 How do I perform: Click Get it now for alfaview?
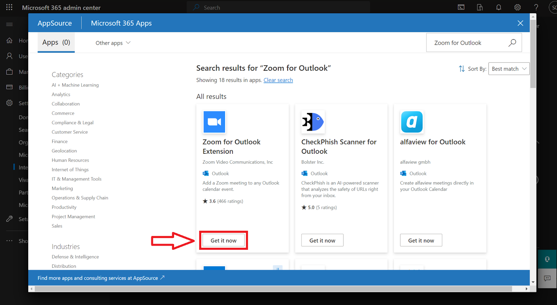(x=421, y=240)
